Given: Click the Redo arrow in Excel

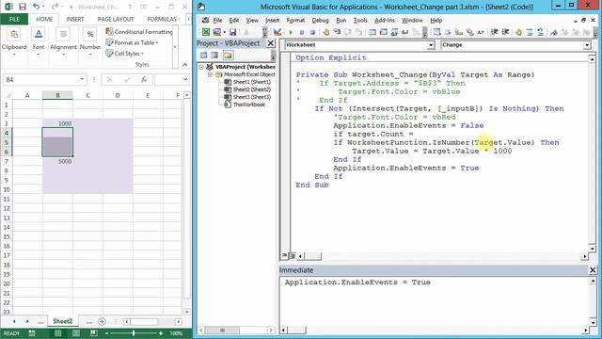Looking at the screenshot, I should pos(55,7).
